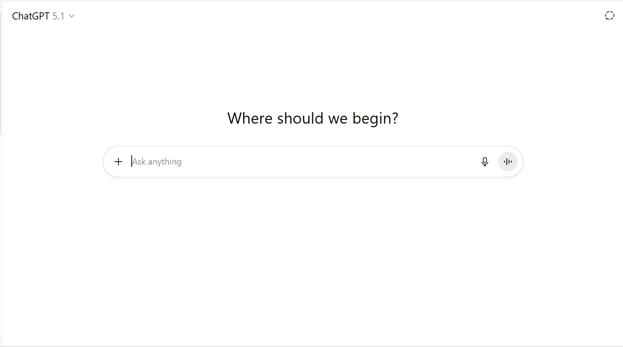Click the empty middle of the prompt bar
The image size is (623, 347).
click(318, 161)
